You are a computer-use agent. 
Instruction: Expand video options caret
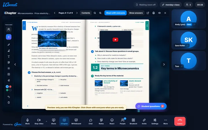pos(47,121)
